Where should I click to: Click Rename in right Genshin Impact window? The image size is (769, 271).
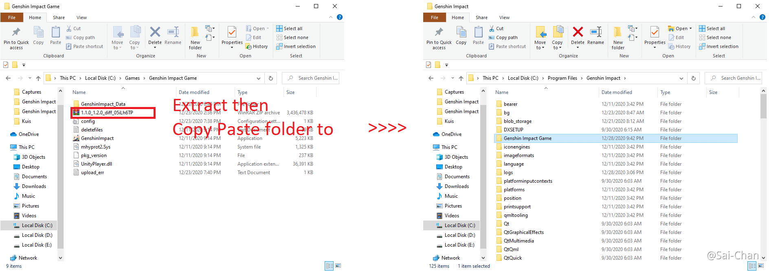pyautogui.click(x=596, y=36)
